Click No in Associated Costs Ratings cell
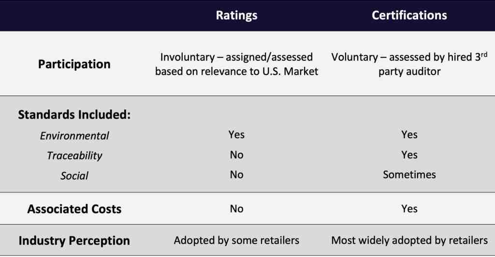This screenshot has height=257, width=495. tap(236, 208)
